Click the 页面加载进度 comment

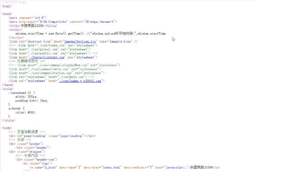pos(27,132)
